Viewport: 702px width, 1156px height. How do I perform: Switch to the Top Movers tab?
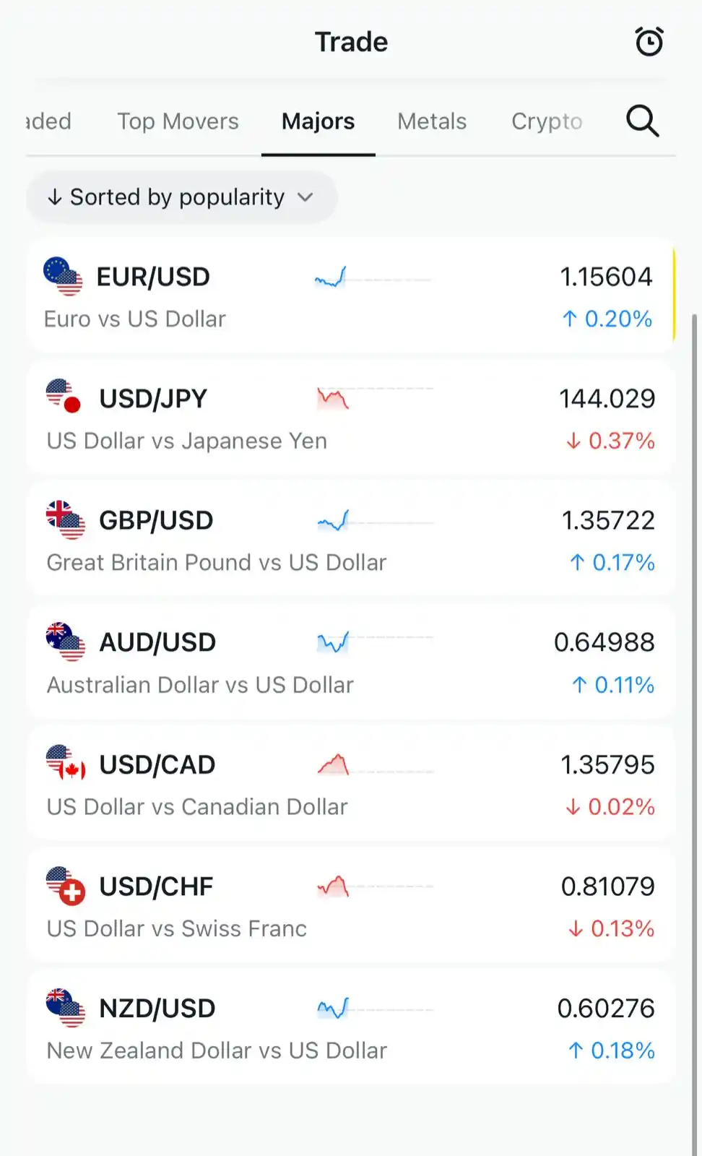tap(178, 121)
